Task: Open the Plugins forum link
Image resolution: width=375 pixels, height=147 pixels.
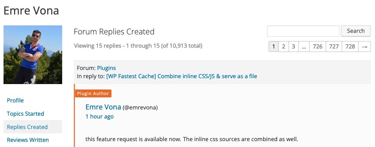Action: 106,68
